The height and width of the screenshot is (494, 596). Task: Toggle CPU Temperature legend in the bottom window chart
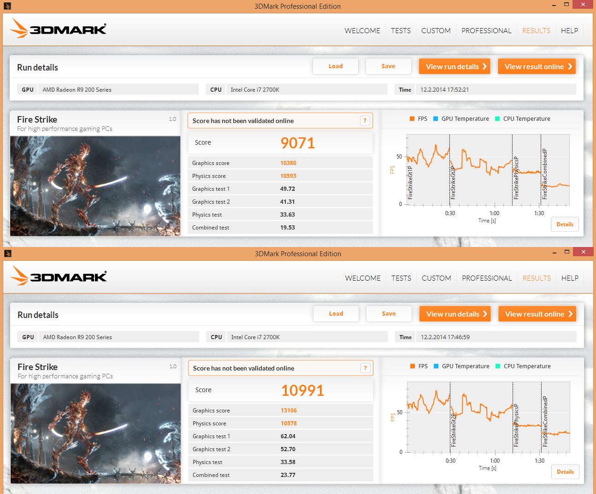point(523,366)
